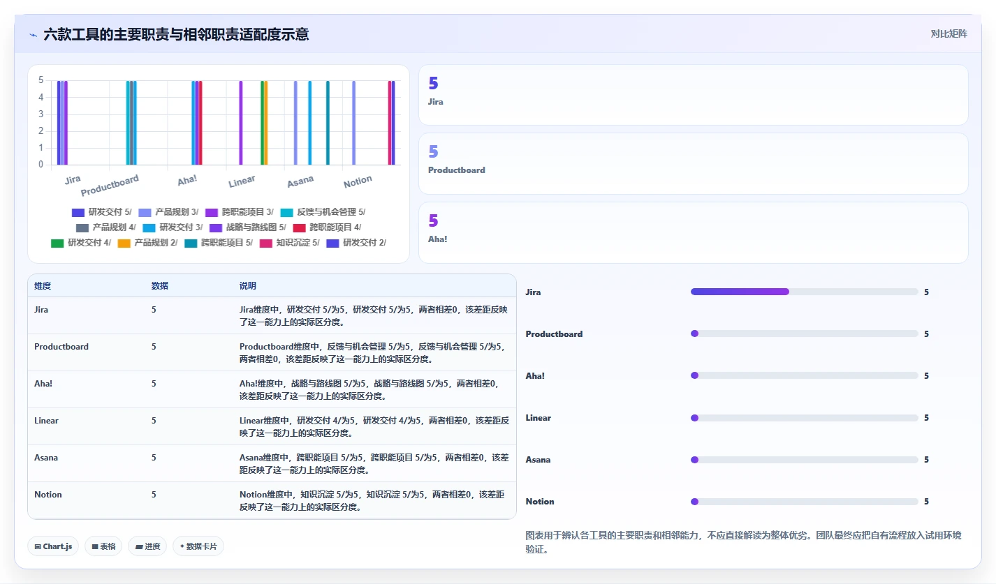
Task: Click the Linear progress bar
Action: click(805, 418)
